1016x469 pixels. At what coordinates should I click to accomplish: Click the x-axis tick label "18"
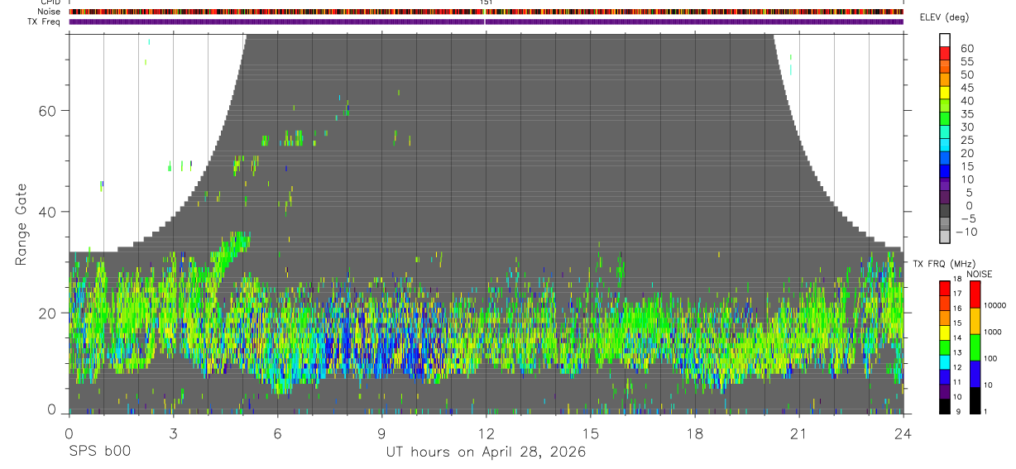pos(694,433)
